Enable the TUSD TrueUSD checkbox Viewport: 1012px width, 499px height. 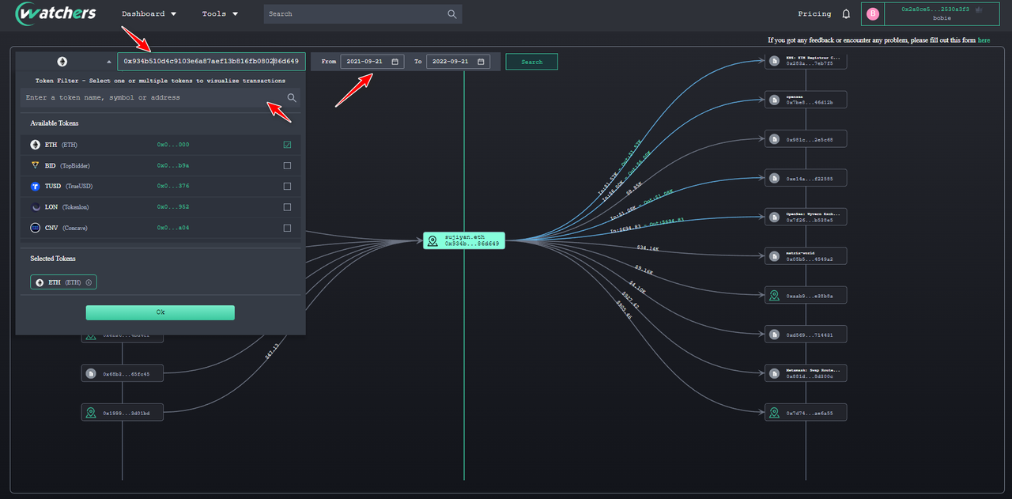[287, 187]
